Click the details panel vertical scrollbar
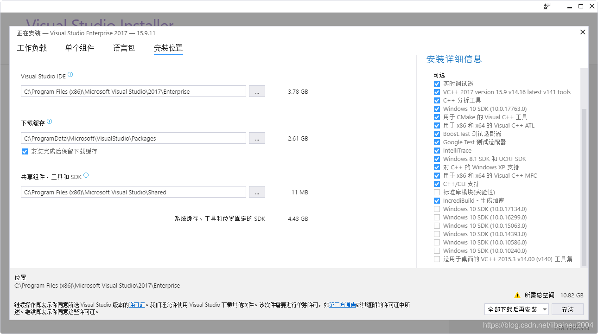The width and height of the screenshot is (598, 334). pyautogui.click(x=584, y=187)
